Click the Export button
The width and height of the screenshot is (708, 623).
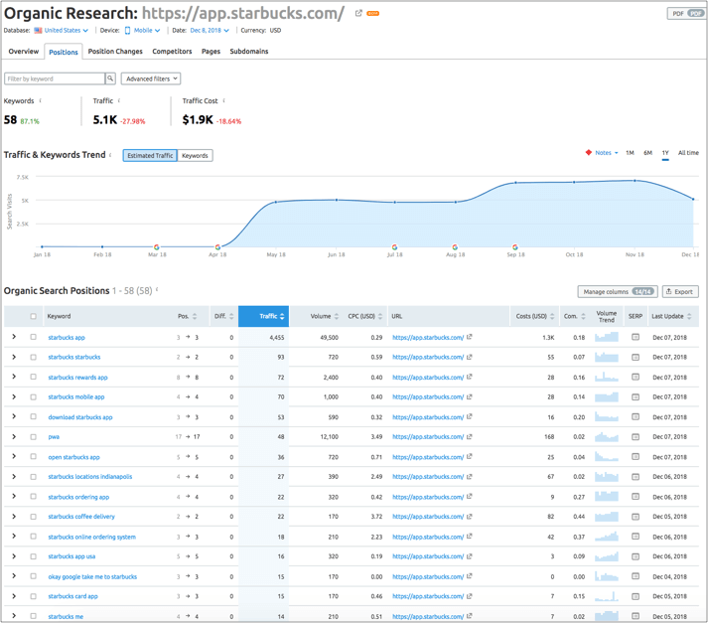coord(680,292)
